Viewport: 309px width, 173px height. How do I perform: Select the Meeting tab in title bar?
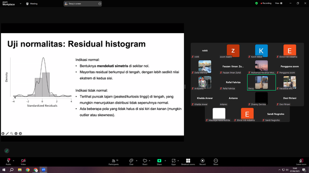pos(32,3)
